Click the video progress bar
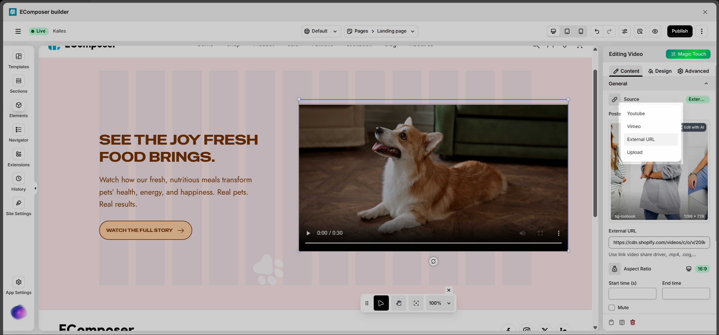The height and width of the screenshot is (335, 719). (x=433, y=243)
